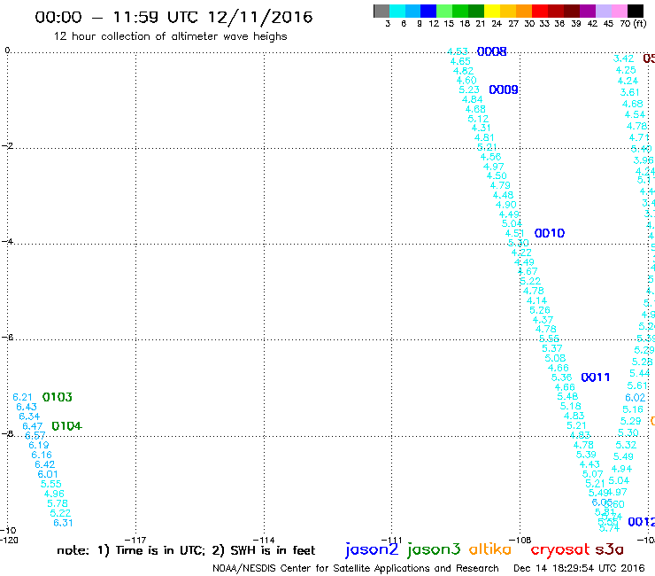Viewport: 655px width, 576px height.
Task: Click the longitude axis label -111
Action: 392,540
